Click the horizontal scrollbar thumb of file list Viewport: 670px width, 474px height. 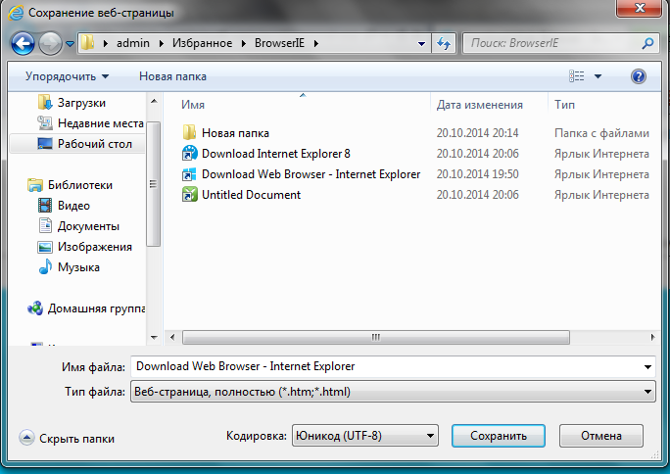(x=375, y=337)
